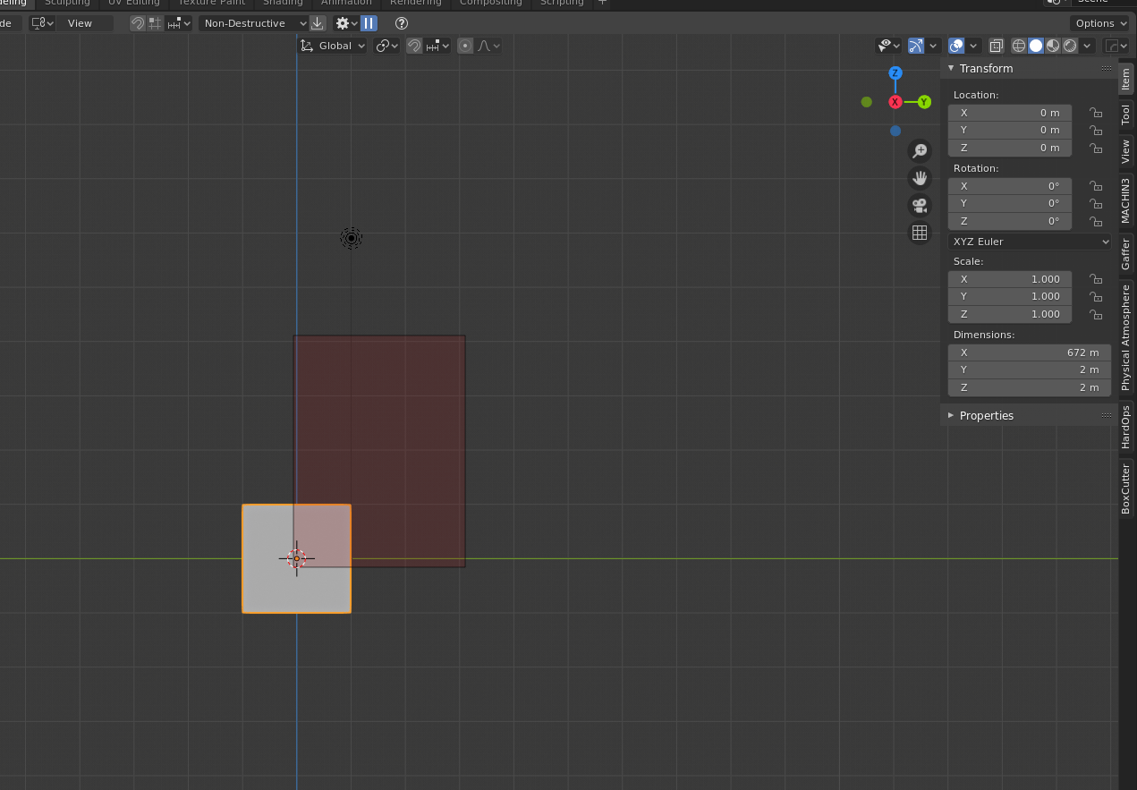This screenshot has height=790, width=1137.
Task: Click the Options button
Action: click(1100, 23)
